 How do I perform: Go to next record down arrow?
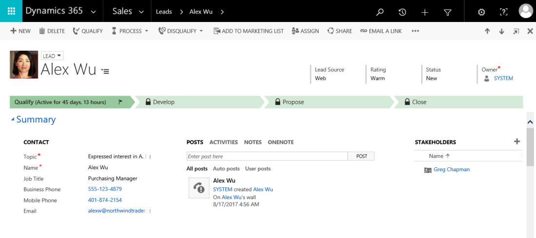coord(501,31)
